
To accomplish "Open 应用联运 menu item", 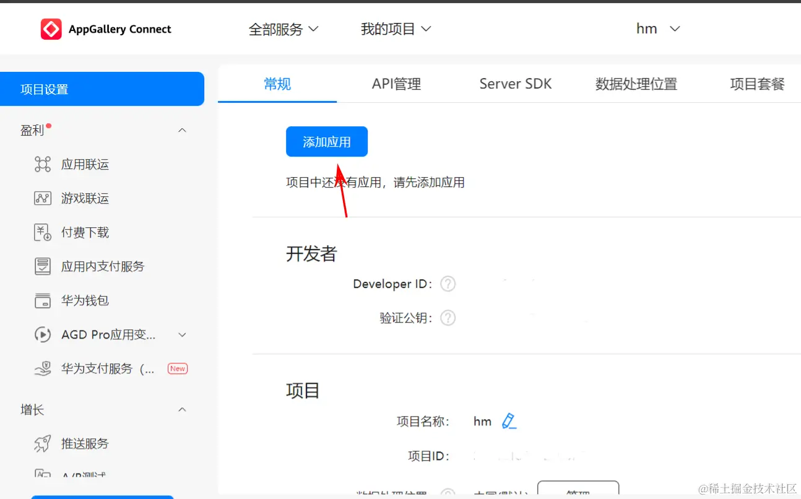I will click(x=85, y=164).
